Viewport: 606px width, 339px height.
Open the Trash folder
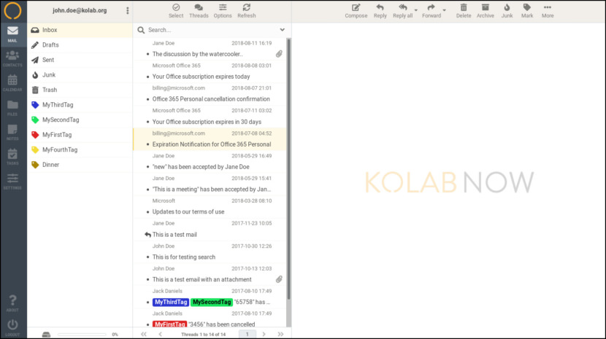[x=80, y=90]
